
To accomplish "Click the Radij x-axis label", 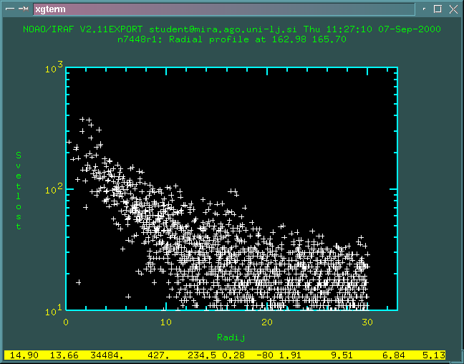I will [x=231, y=337].
